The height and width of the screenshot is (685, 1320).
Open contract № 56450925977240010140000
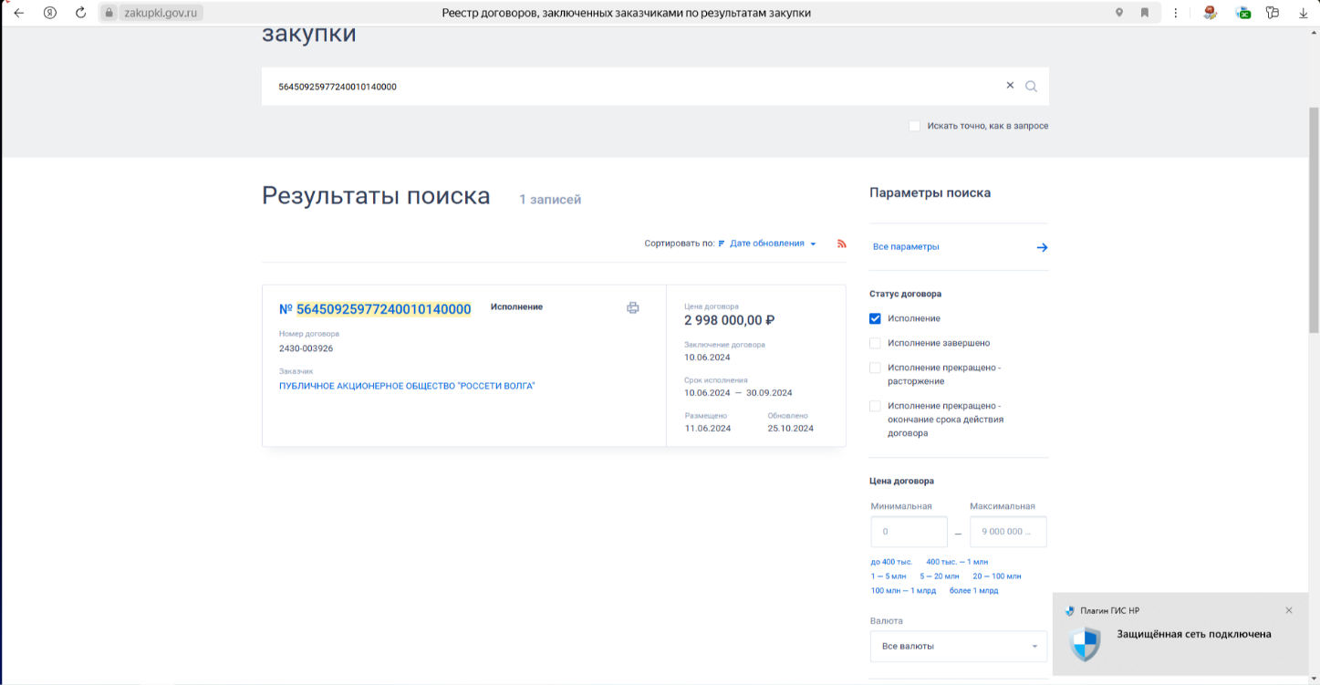click(x=375, y=309)
